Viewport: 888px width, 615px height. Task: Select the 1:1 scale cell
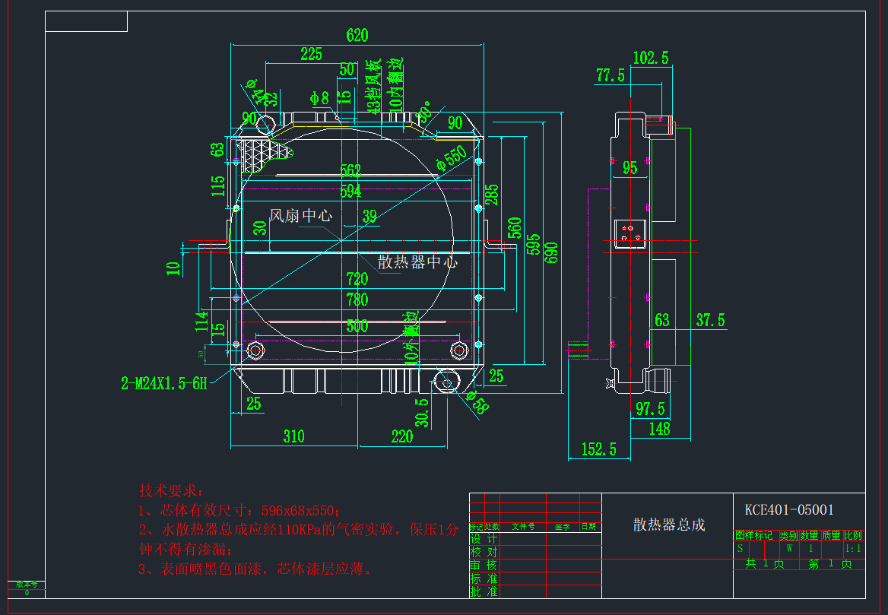coord(853,548)
